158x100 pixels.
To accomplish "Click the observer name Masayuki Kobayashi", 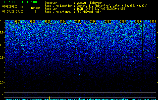I will (x=90, y=3).
